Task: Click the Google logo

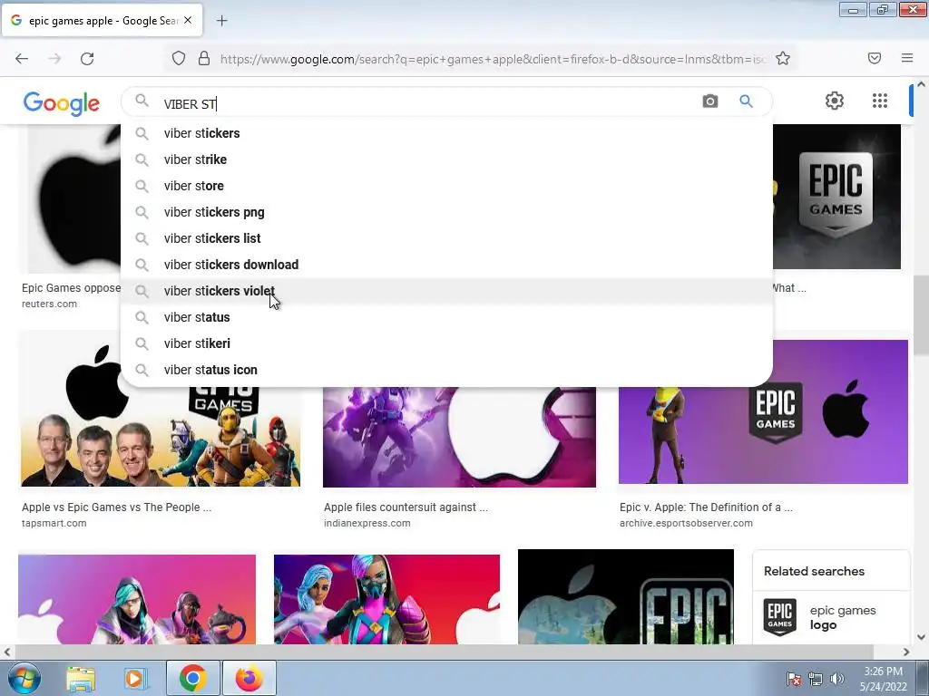Action: 61,103
